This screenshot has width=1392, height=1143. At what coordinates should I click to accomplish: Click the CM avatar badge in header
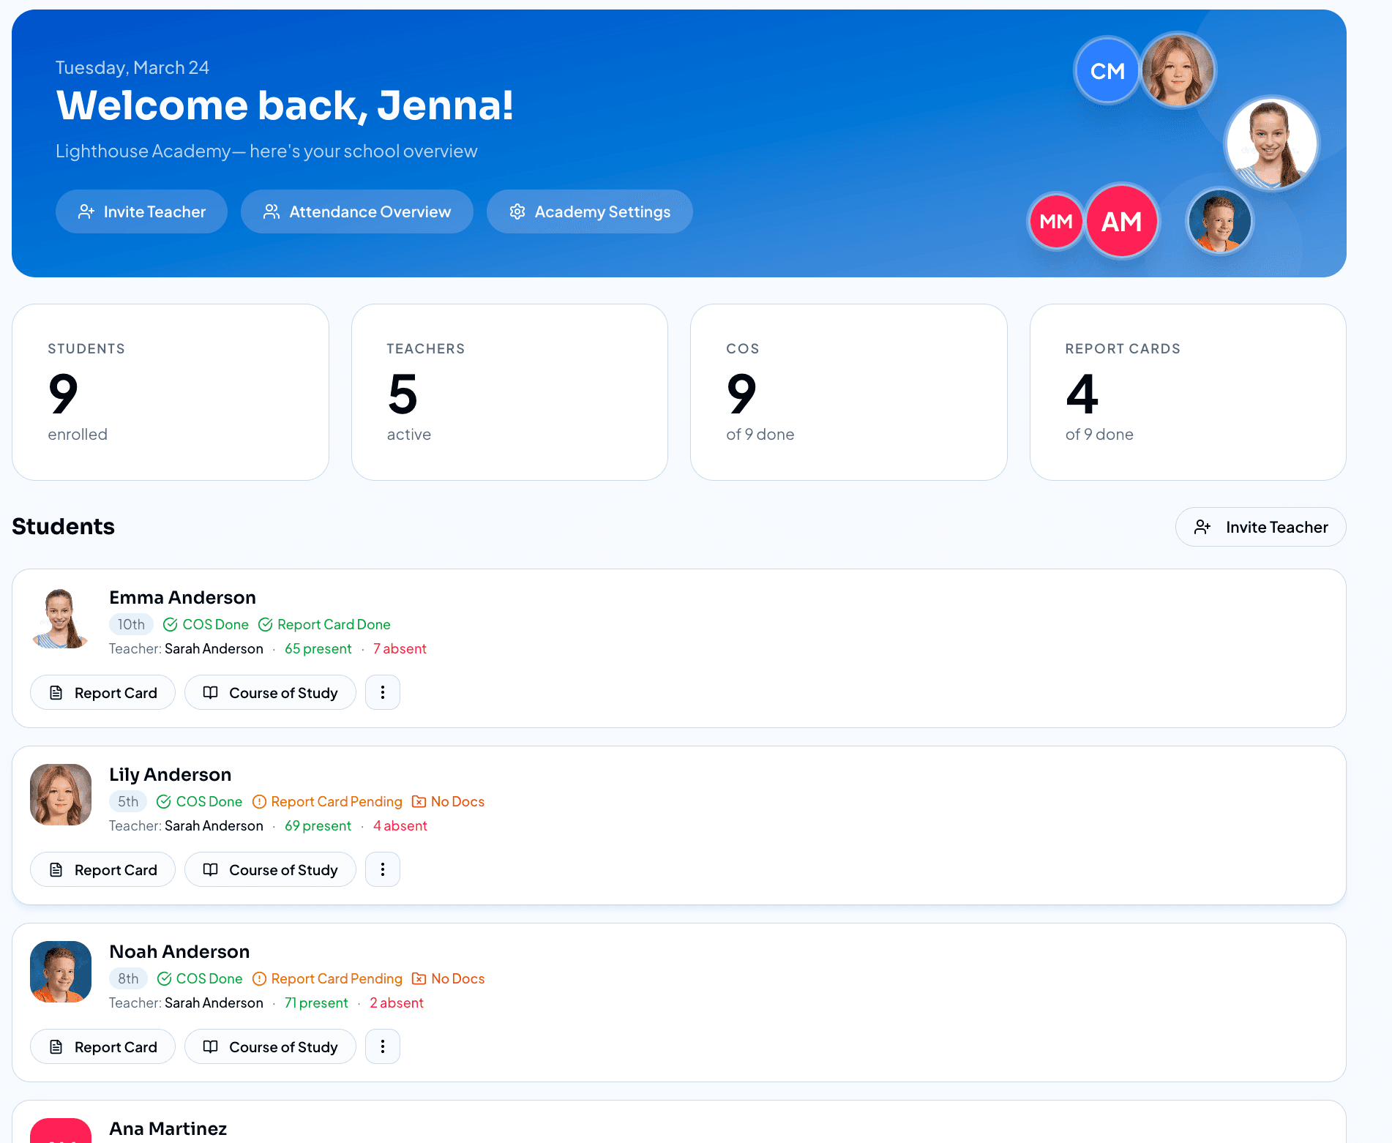pyautogui.click(x=1107, y=71)
